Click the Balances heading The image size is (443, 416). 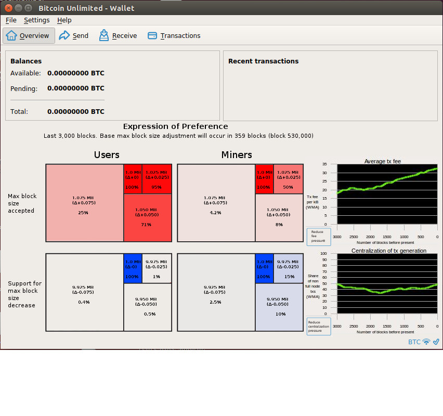pyautogui.click(x=26, y=61)
